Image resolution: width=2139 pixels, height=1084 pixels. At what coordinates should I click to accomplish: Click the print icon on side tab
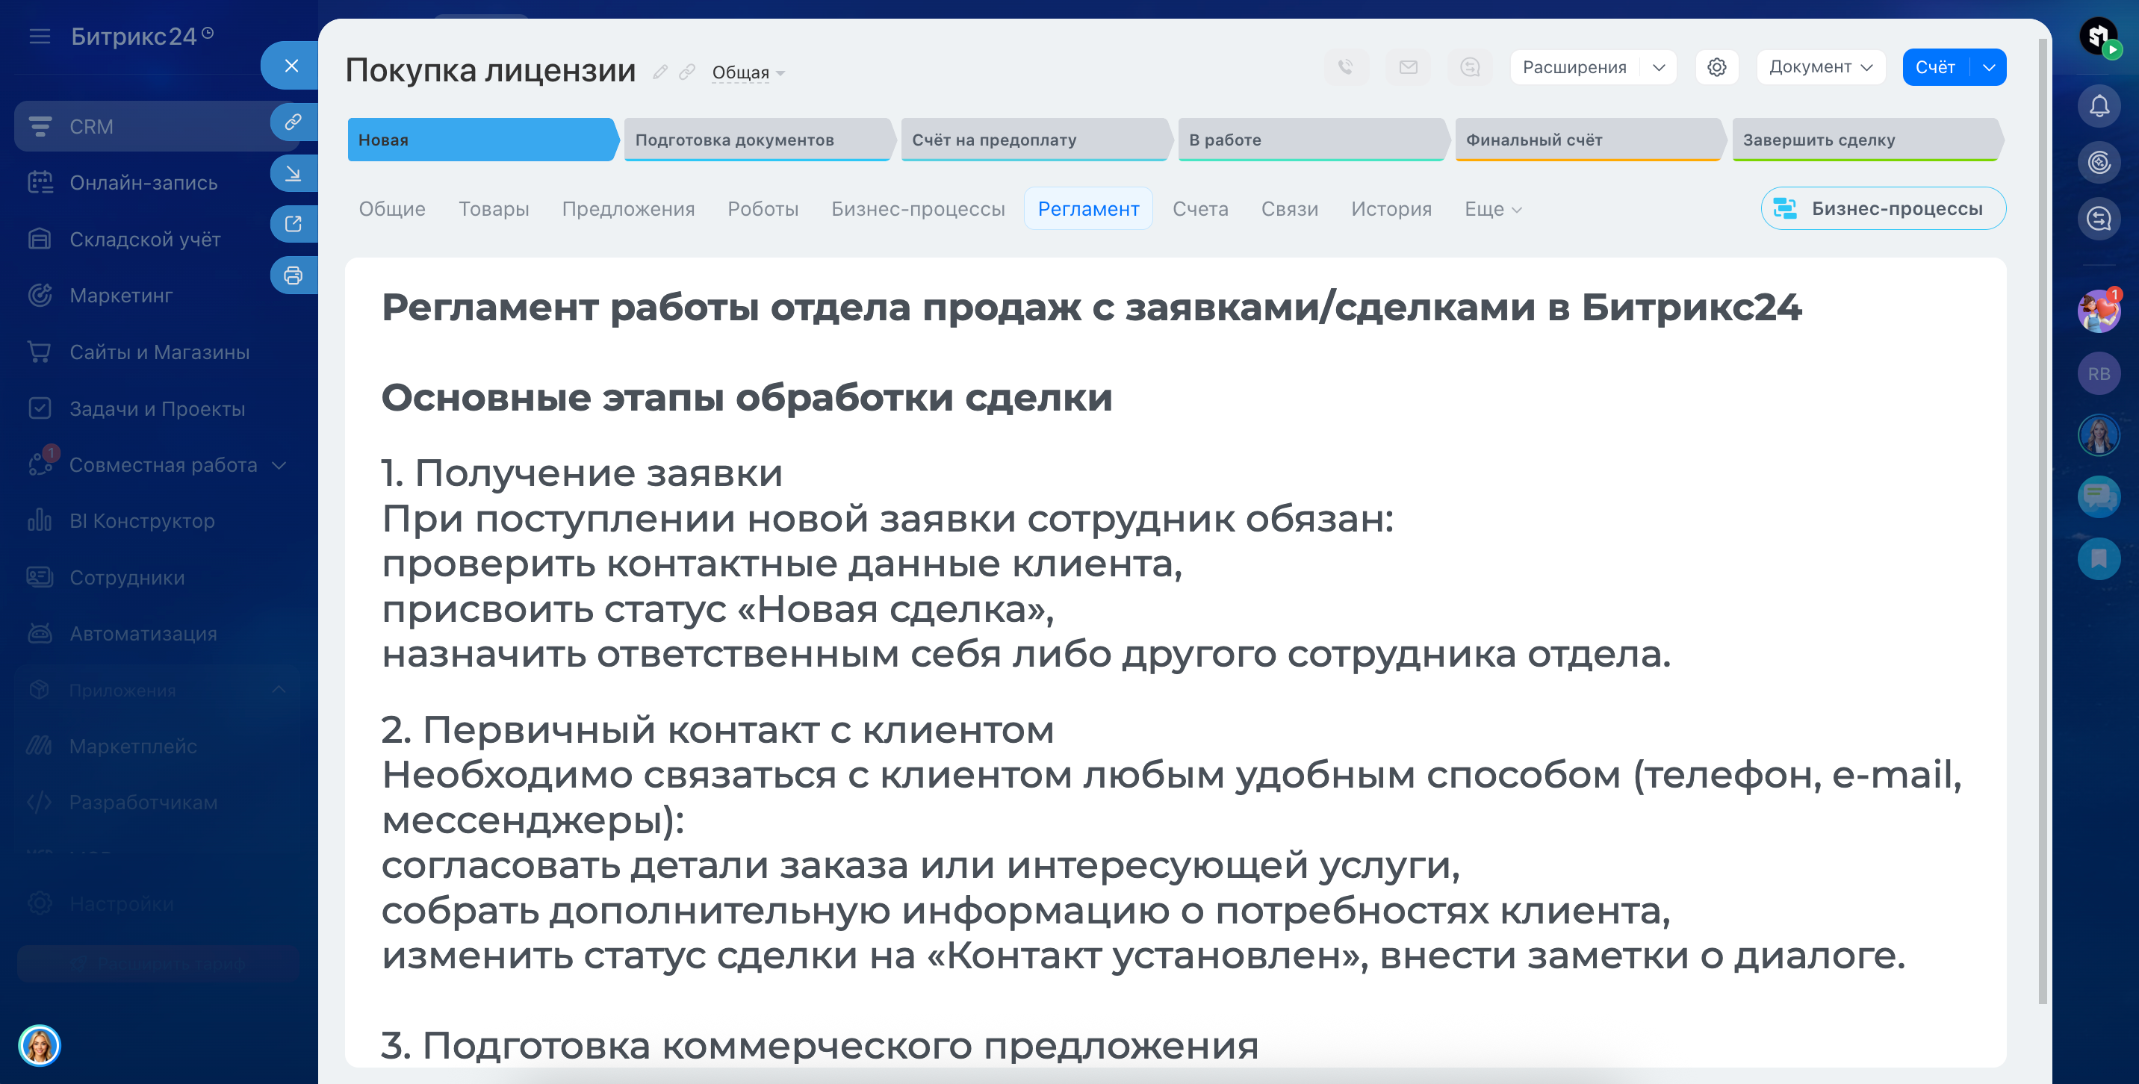tap(293, 275)
